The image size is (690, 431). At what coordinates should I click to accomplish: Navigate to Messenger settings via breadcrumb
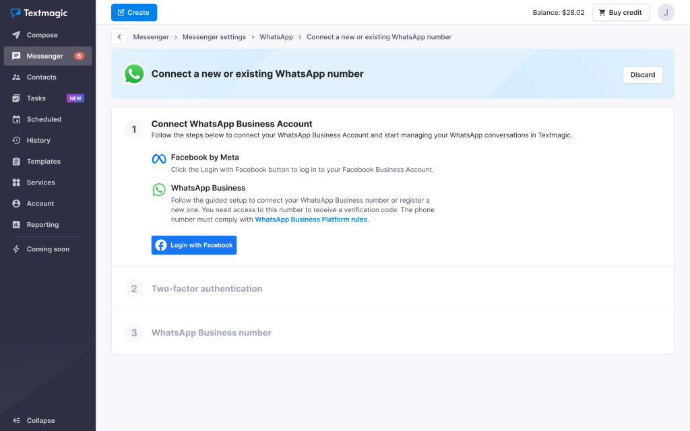(213, 37)
